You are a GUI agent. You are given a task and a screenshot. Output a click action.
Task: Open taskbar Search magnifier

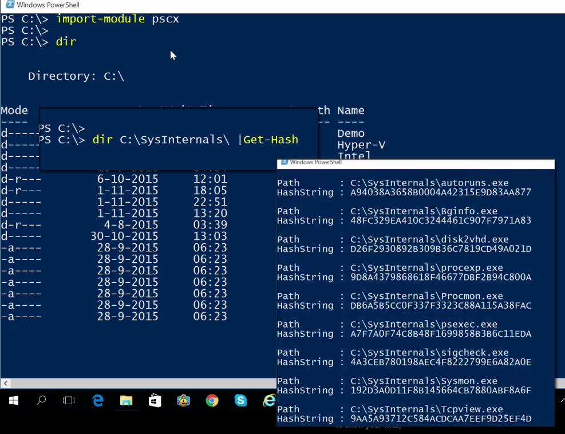41,400
